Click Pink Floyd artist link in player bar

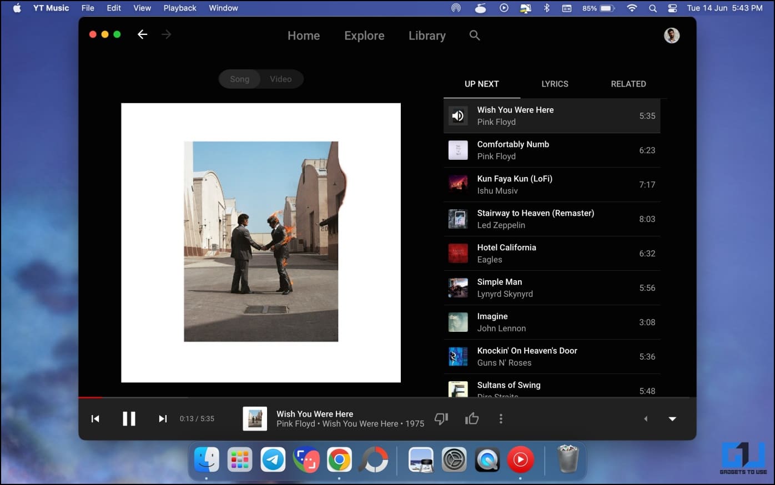pos(295,423)
